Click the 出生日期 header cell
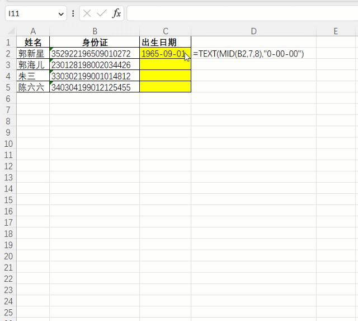This screenshot has width=358, height=321. point(166,42)
